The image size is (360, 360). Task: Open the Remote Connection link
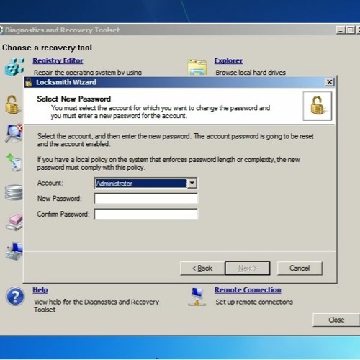(248, 290)
